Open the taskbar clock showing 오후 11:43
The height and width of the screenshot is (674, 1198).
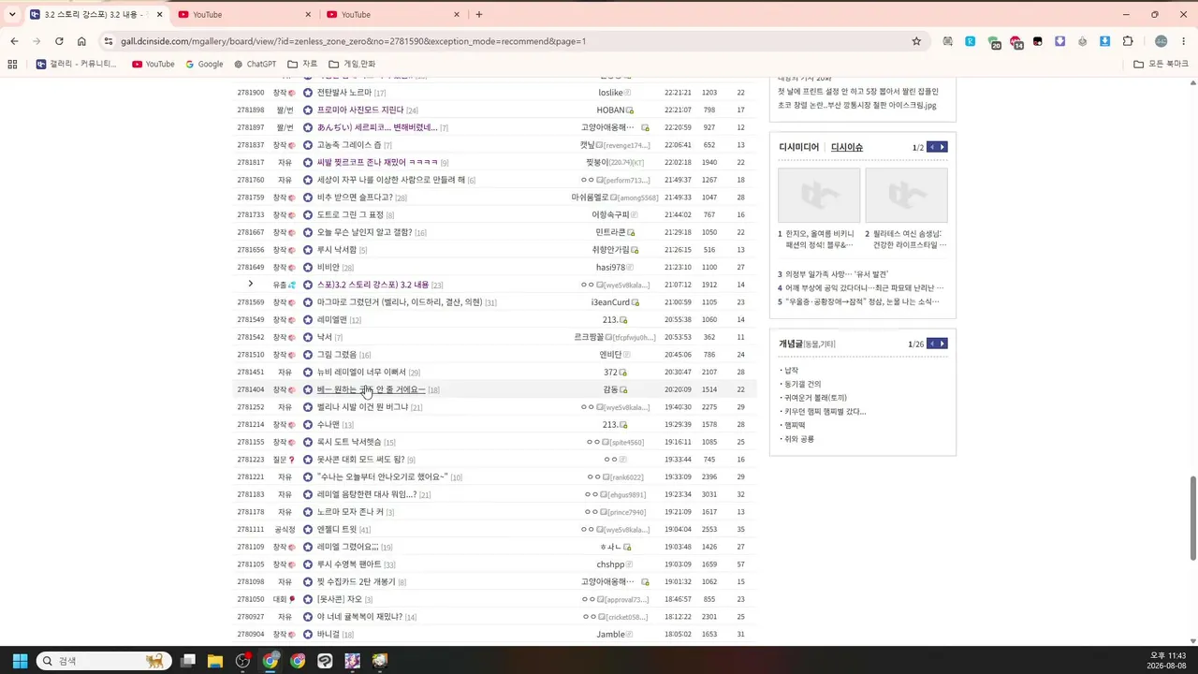click(1167, 661)
